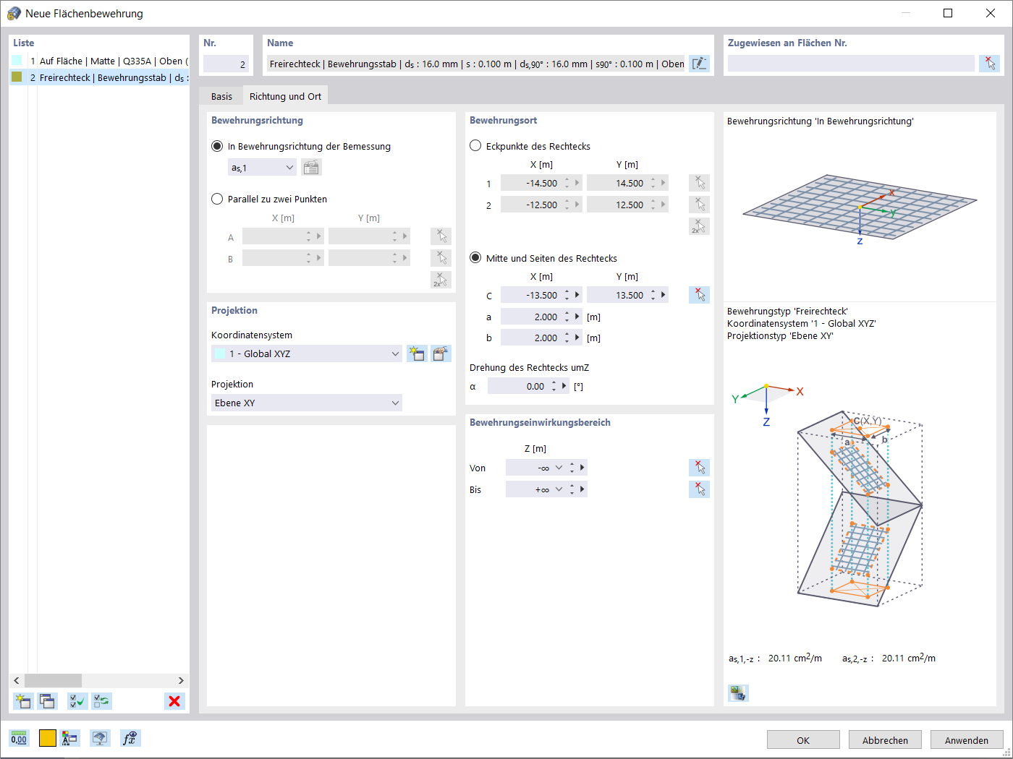Screen dimensions: 1013x759
Task: Click the Nr. field showing 2
Action: [226, 64]
